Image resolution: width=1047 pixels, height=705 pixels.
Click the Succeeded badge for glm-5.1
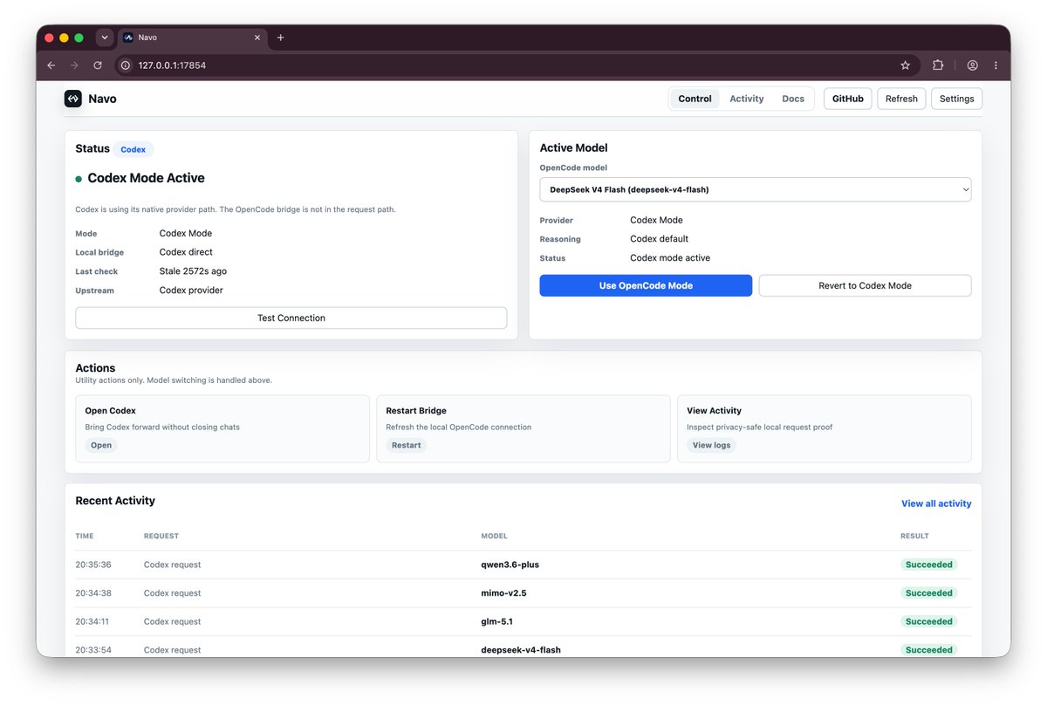929,621
